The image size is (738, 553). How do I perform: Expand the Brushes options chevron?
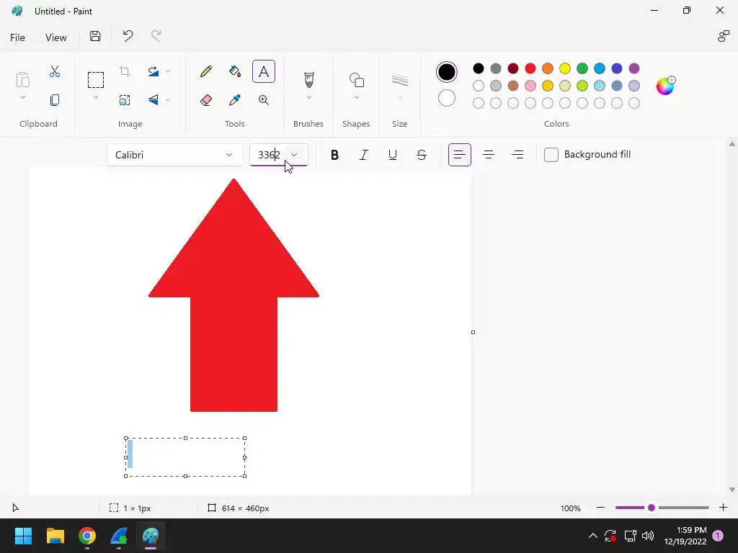[x=308, y=97]
